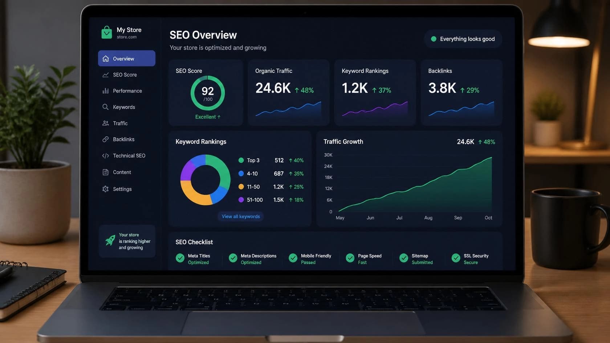
Task: Select the Technical SEO code-brackets icon
Action: click(x=105, y=156)
